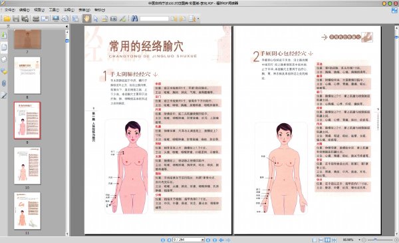Open the layers panel sidebar icon
Viewport: 399px width, 243px height.
pos(4,59)
